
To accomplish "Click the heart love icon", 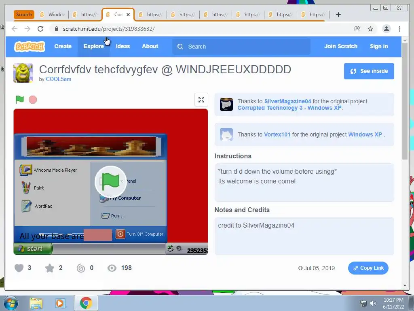I will pos(19,268).
